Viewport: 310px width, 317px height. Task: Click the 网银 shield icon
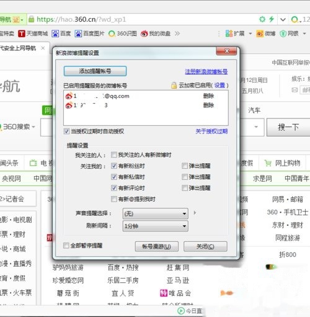[283, 33]
